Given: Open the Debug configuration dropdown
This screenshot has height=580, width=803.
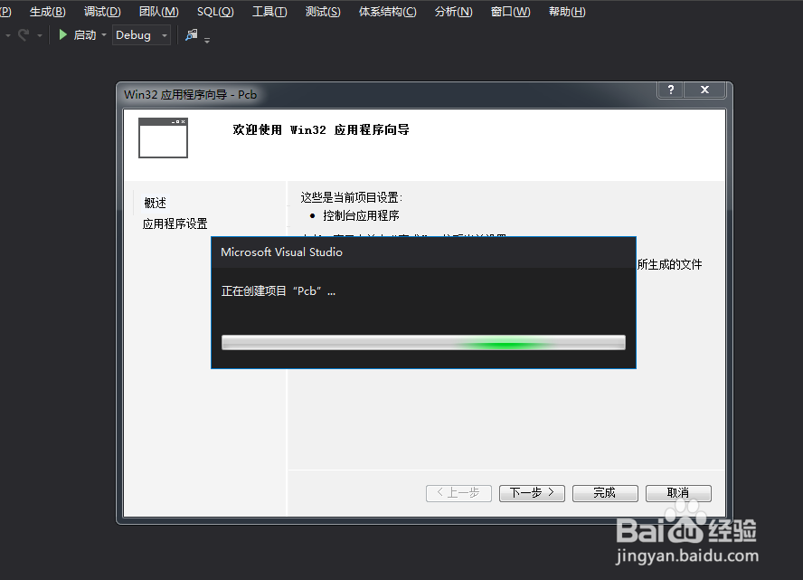Looking at the screenshot, I should pos(141,35).
